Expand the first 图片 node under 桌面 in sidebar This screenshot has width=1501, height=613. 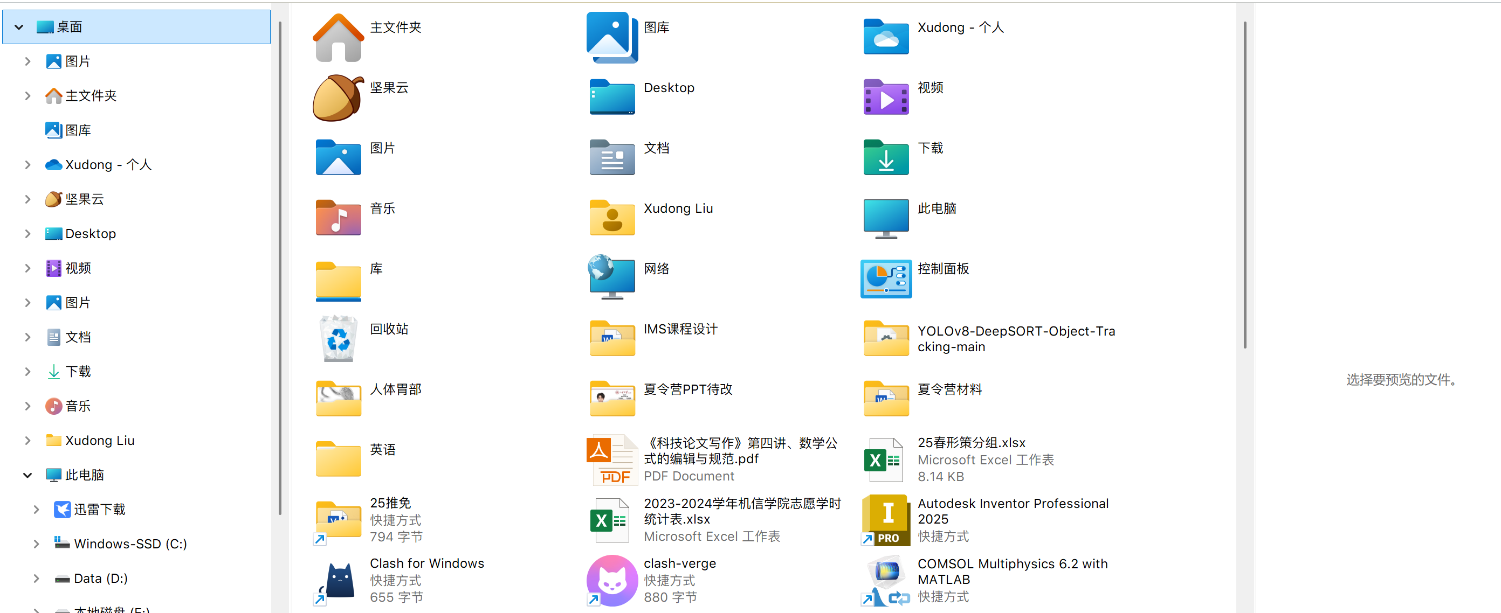pos(27,61)
